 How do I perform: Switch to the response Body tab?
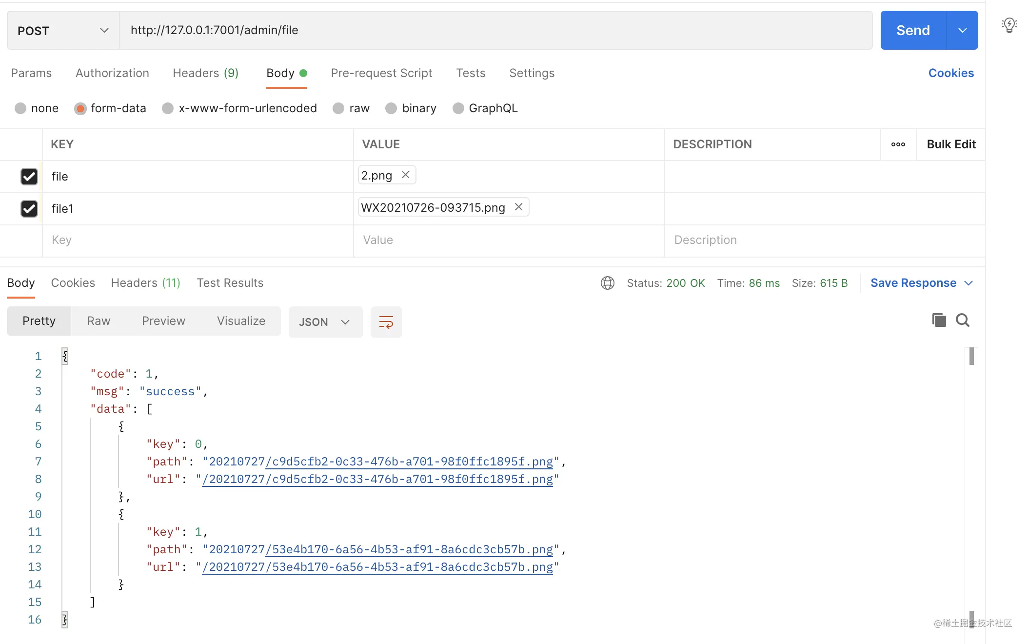(21, 283)
